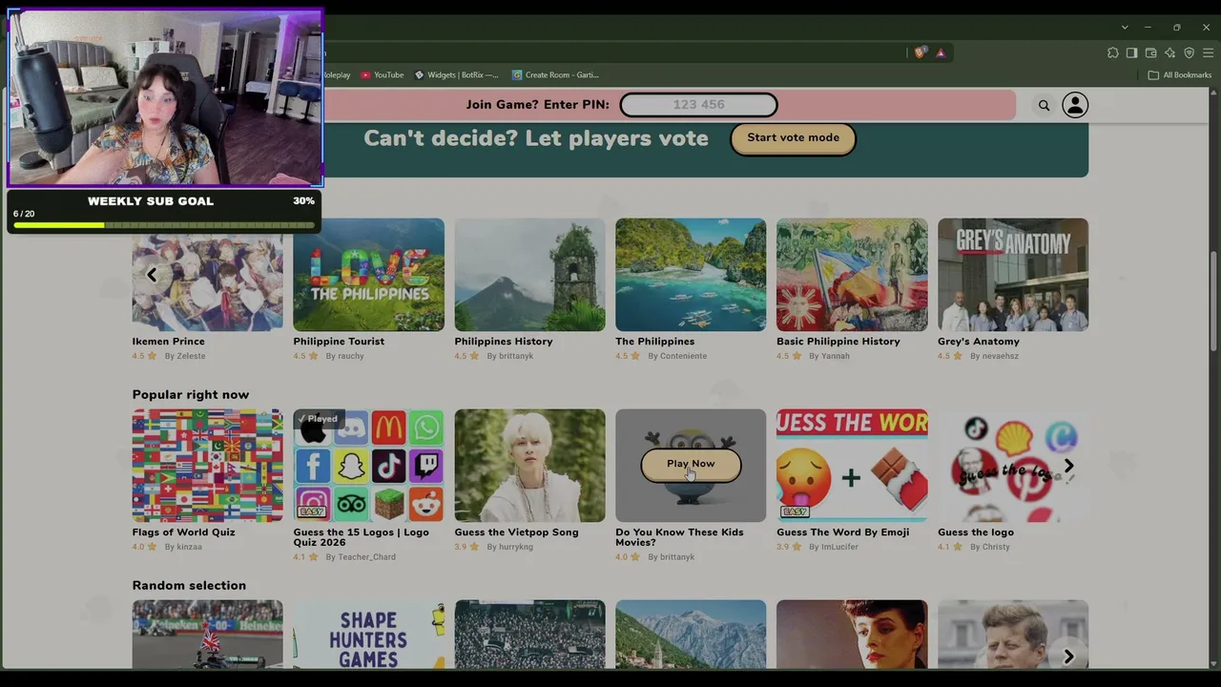Click the author text 'By nevaehsz'
The image size is (1221, 687).
[995, 357]
